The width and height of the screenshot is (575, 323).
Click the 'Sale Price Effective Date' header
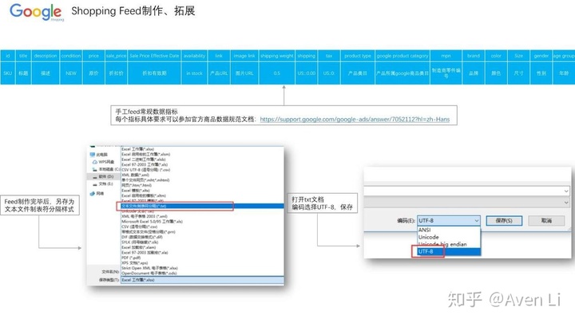tap(154, 56)
